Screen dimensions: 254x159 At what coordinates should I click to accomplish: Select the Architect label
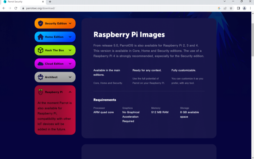click(51, 77)
